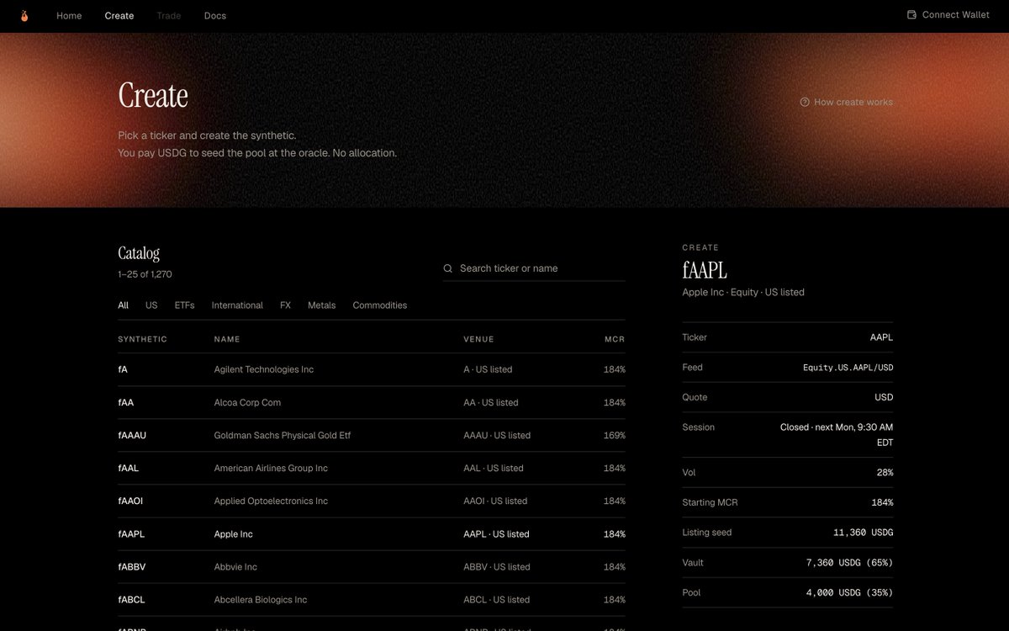The image size is (1009, 631).
Task: Select the All catalog filter
Action: pos(124,305)
